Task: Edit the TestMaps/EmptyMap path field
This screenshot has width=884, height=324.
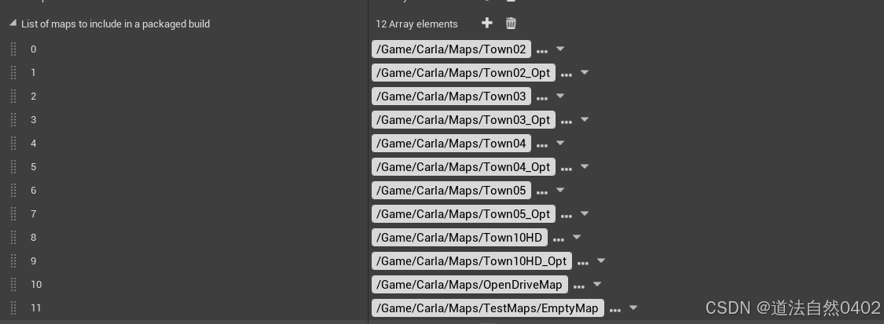Action: click(488, 308)
